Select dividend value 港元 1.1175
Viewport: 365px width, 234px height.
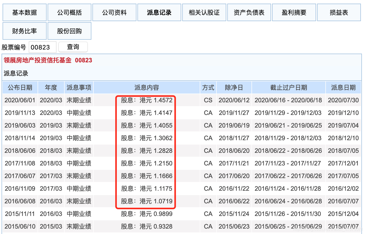point(156,189)
